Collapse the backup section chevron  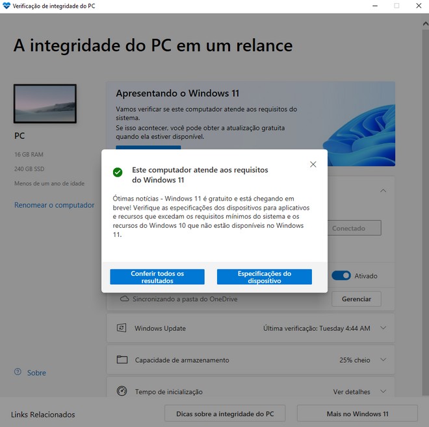coord(383,191)
